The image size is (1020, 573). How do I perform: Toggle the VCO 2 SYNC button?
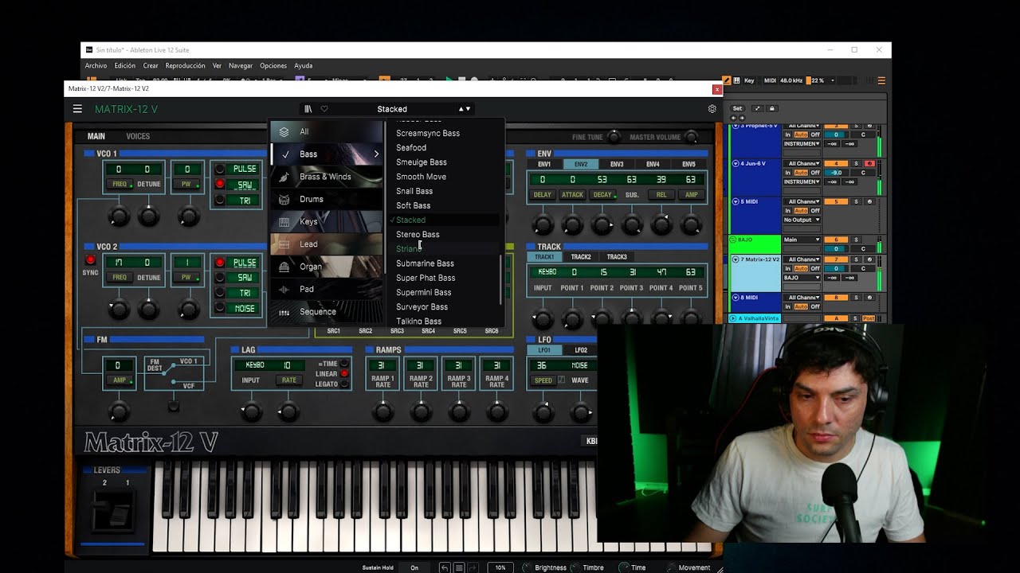(x=90, y=260)
